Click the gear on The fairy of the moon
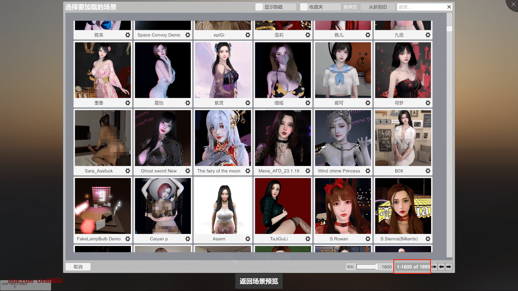This screenshot has width=518, height=291. pos(248,171)
